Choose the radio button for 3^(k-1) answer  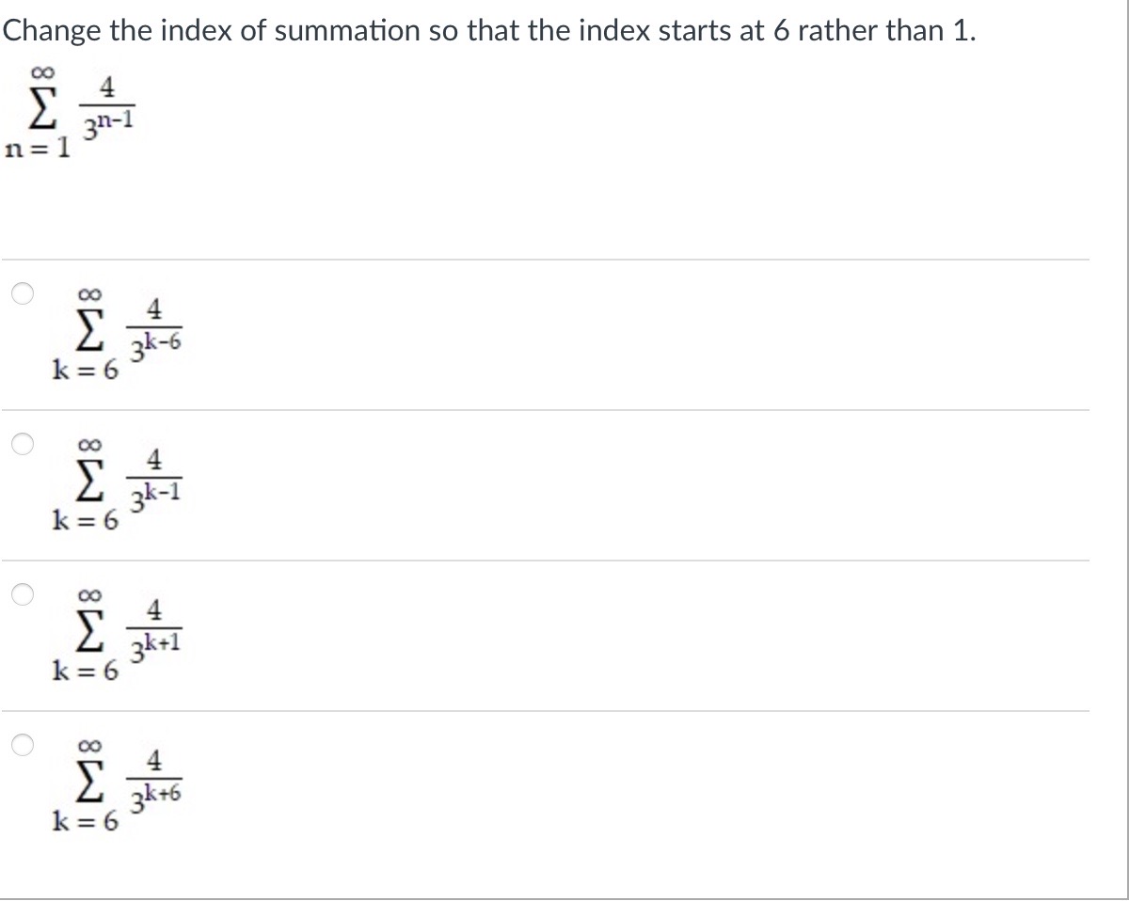21,444
